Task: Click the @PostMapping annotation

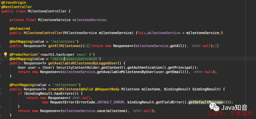Action: (x=22, y=85)
